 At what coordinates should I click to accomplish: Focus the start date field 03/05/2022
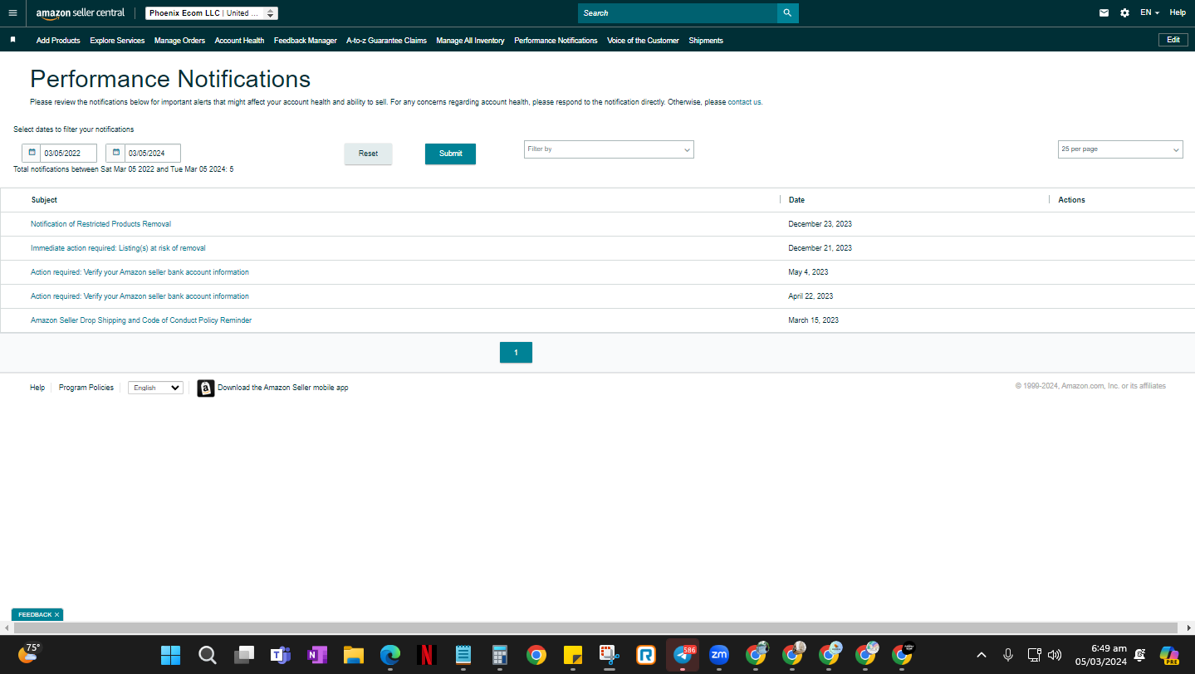[x=69, y=153]
